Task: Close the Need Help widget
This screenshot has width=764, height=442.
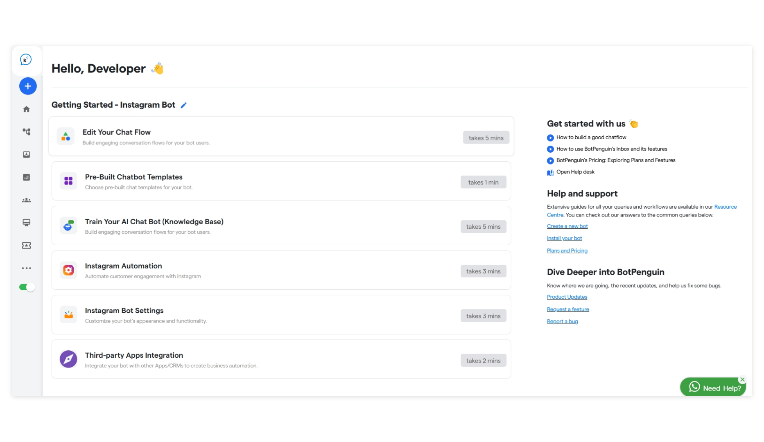Action: click(742, 379)
